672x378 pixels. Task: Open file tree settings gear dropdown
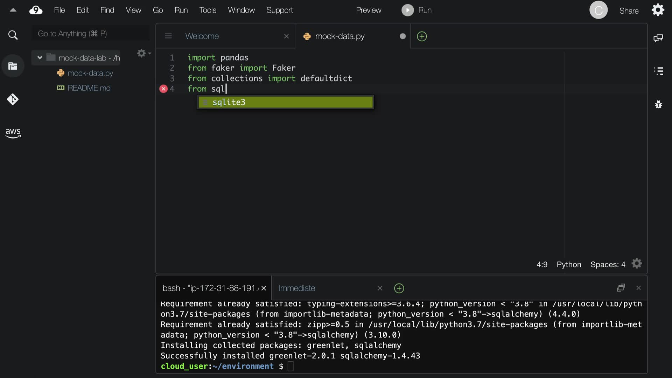click(143, 53)
